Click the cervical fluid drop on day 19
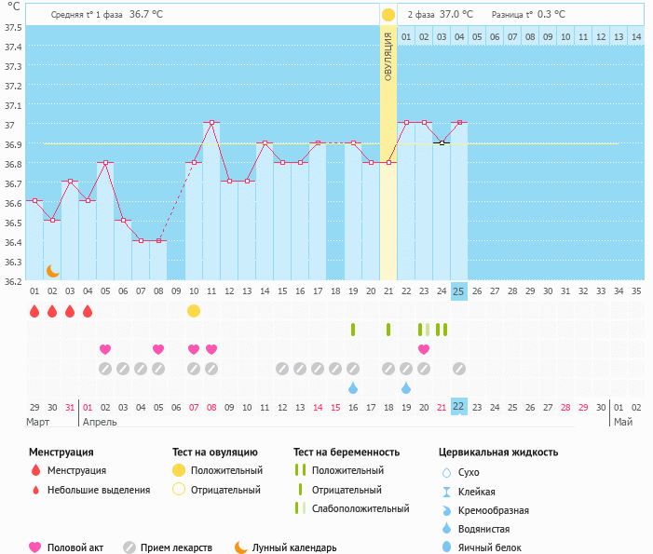The image size is (653, 554). [x=353, y=387]
